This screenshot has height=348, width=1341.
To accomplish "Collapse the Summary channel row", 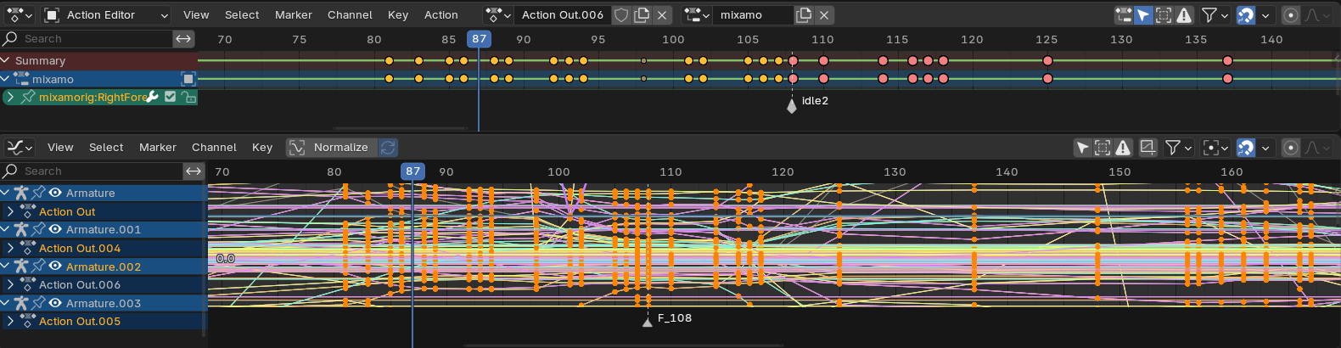I will (6, 60).
